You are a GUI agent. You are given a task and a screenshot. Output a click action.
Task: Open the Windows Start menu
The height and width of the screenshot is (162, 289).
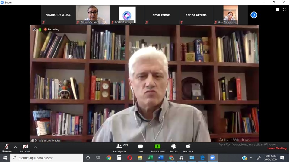click(x=5, y=158)
